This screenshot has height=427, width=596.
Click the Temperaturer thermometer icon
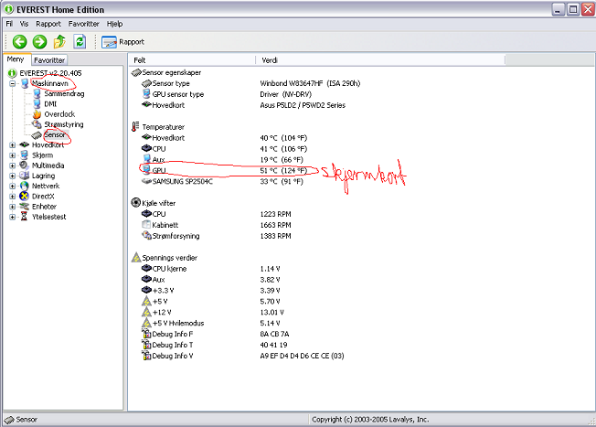(x=135, y=126)
